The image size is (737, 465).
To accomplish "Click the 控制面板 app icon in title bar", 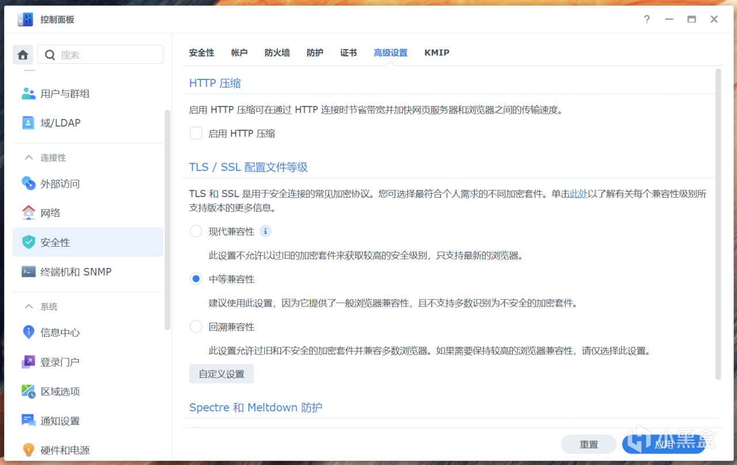I will click(25, 20).
